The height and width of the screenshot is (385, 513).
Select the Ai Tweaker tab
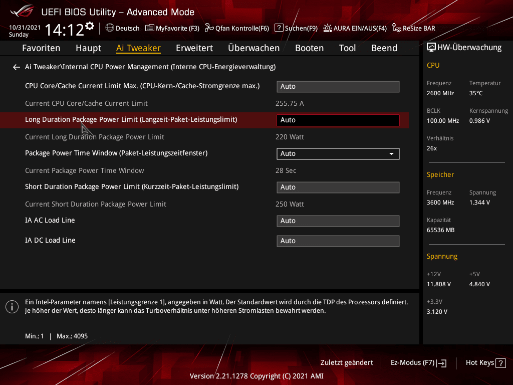coord(138,48)
